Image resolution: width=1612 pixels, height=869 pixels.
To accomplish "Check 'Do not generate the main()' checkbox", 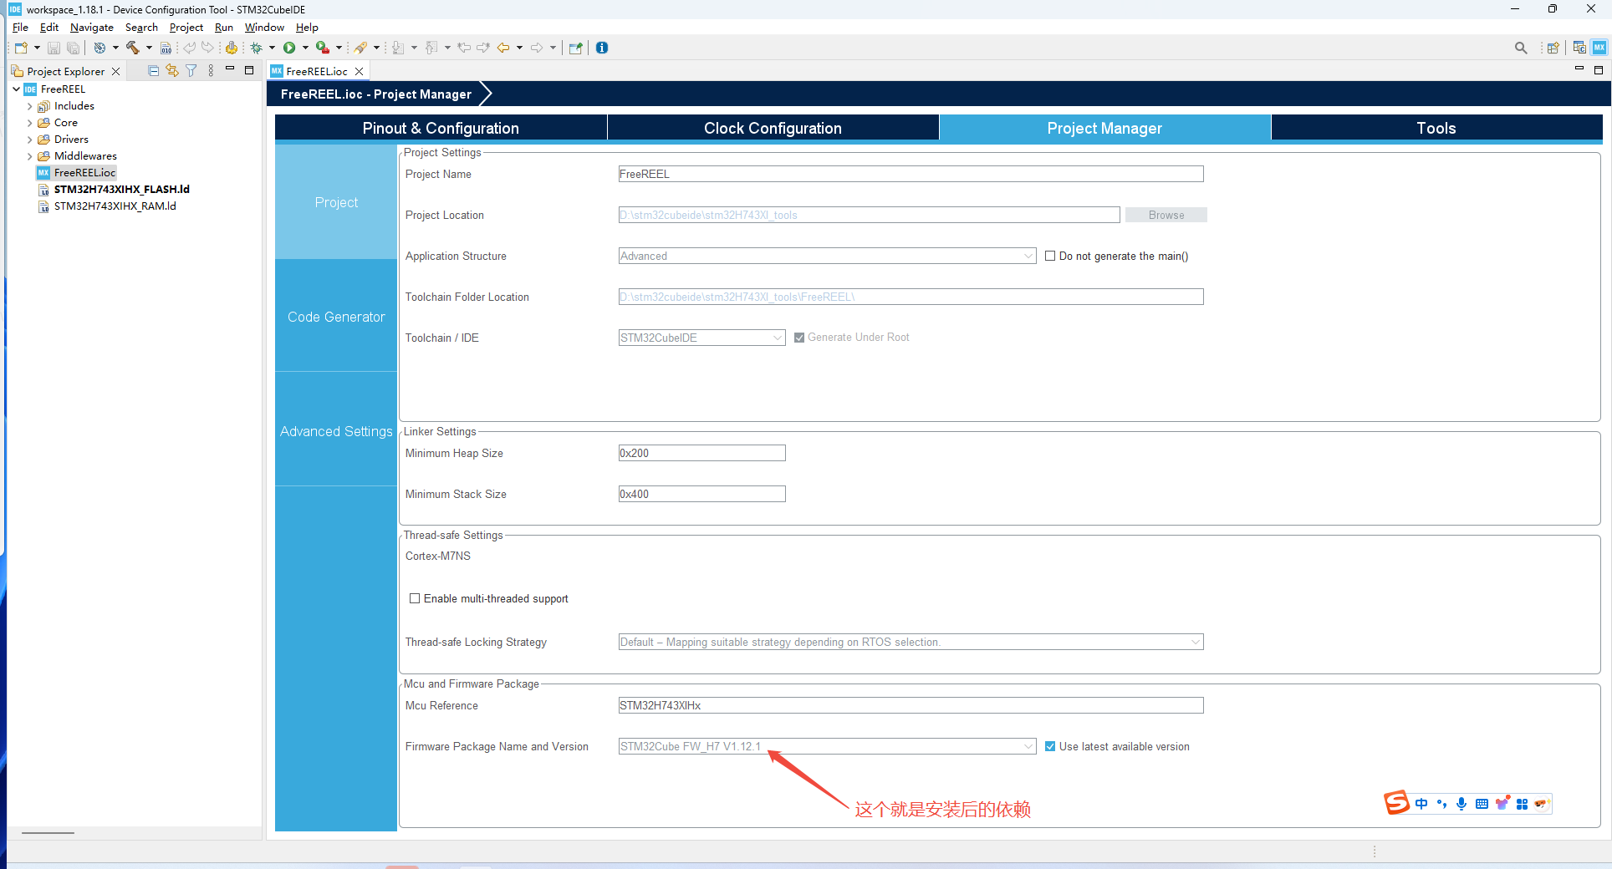I will [x=1050, y=257].
